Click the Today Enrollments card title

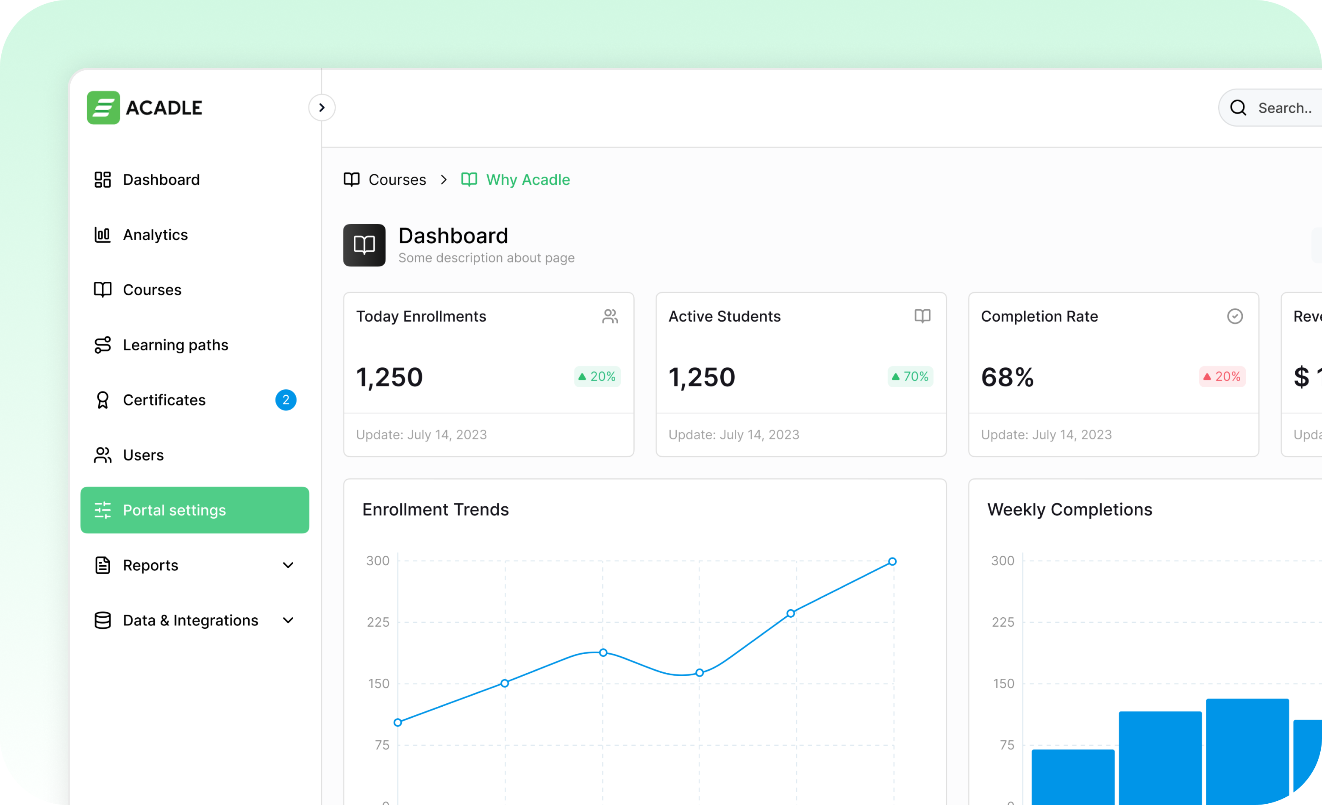tap(421, 316)
